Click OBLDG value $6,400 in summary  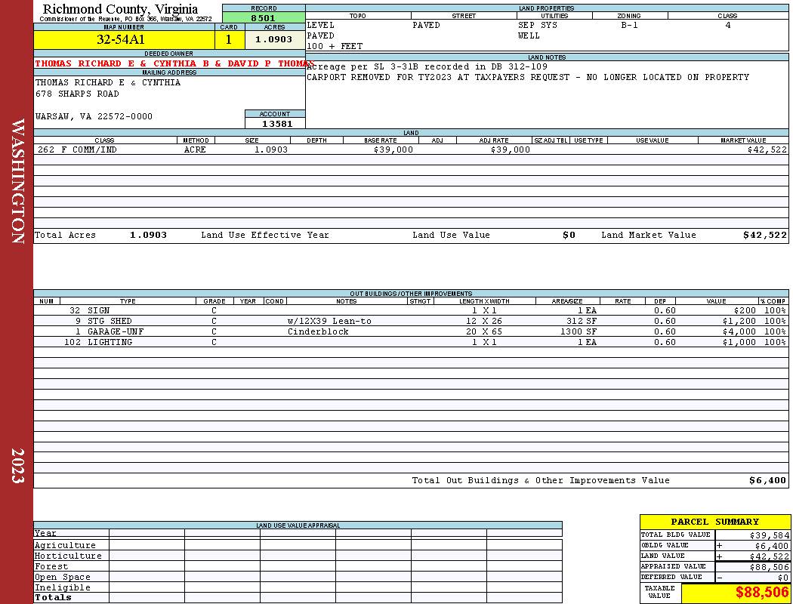point(772,546)
